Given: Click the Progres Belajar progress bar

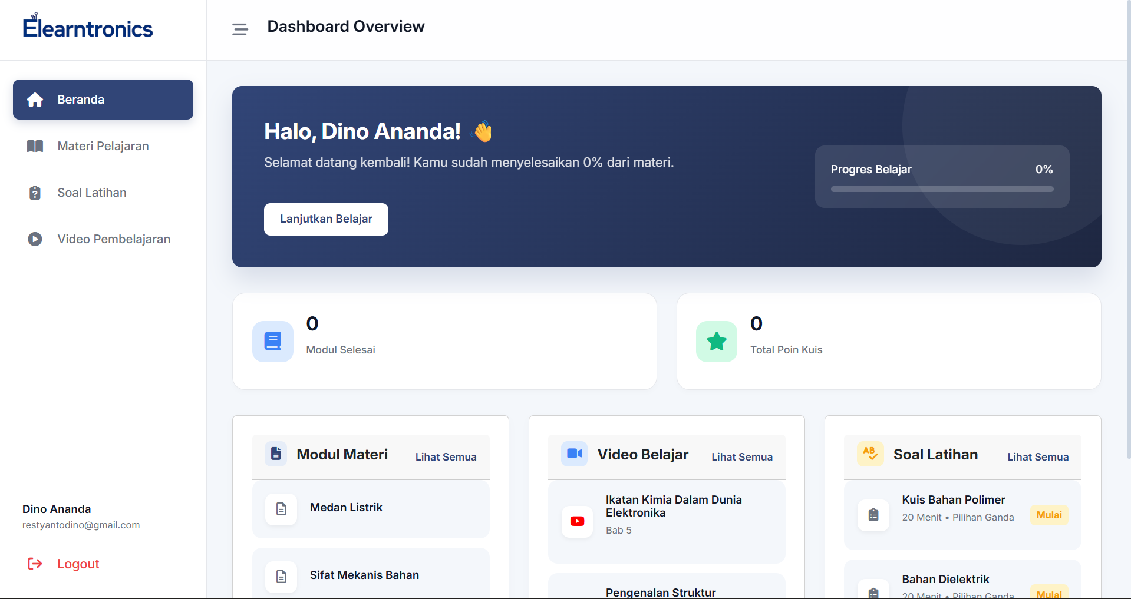Looking at the screenshot, I should tap(942, 189).
